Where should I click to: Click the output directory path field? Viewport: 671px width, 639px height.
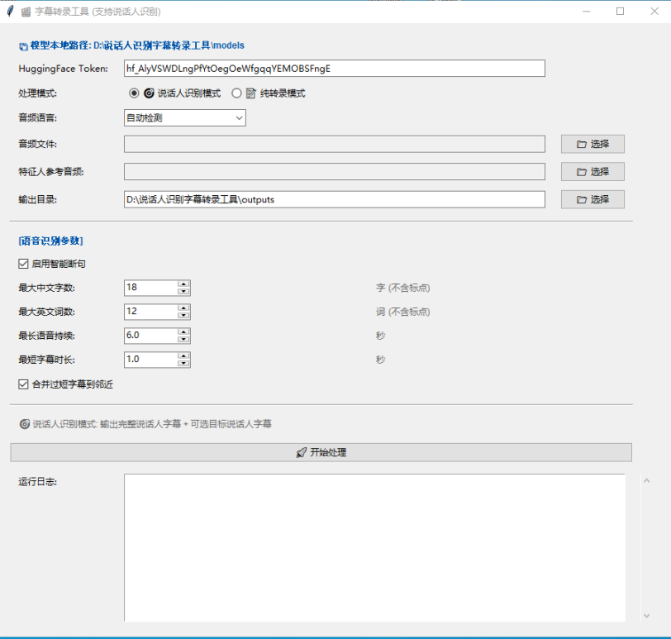pos(334,199)
